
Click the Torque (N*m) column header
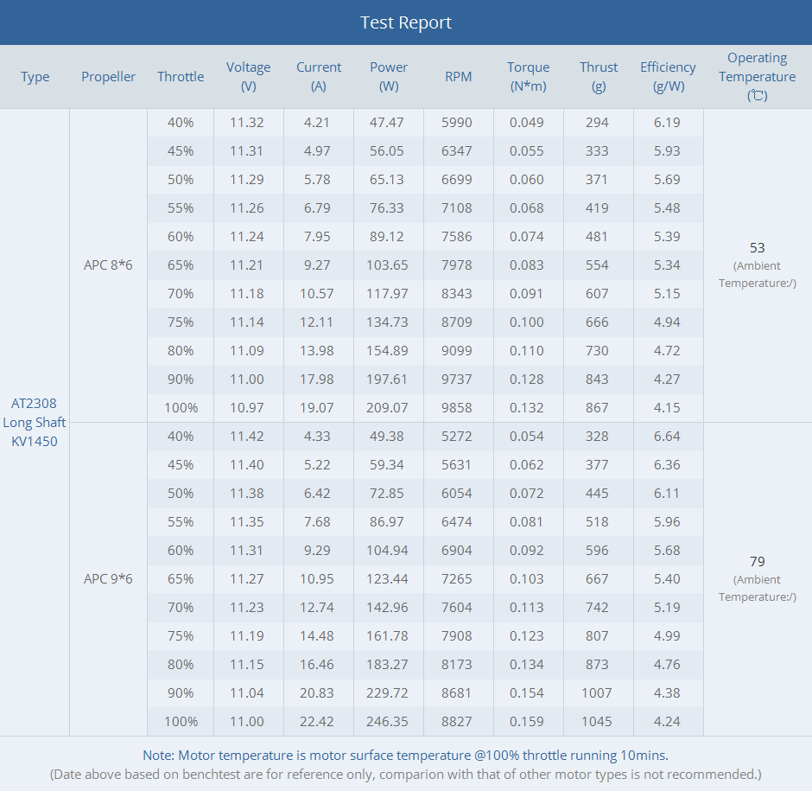(528, 76)
